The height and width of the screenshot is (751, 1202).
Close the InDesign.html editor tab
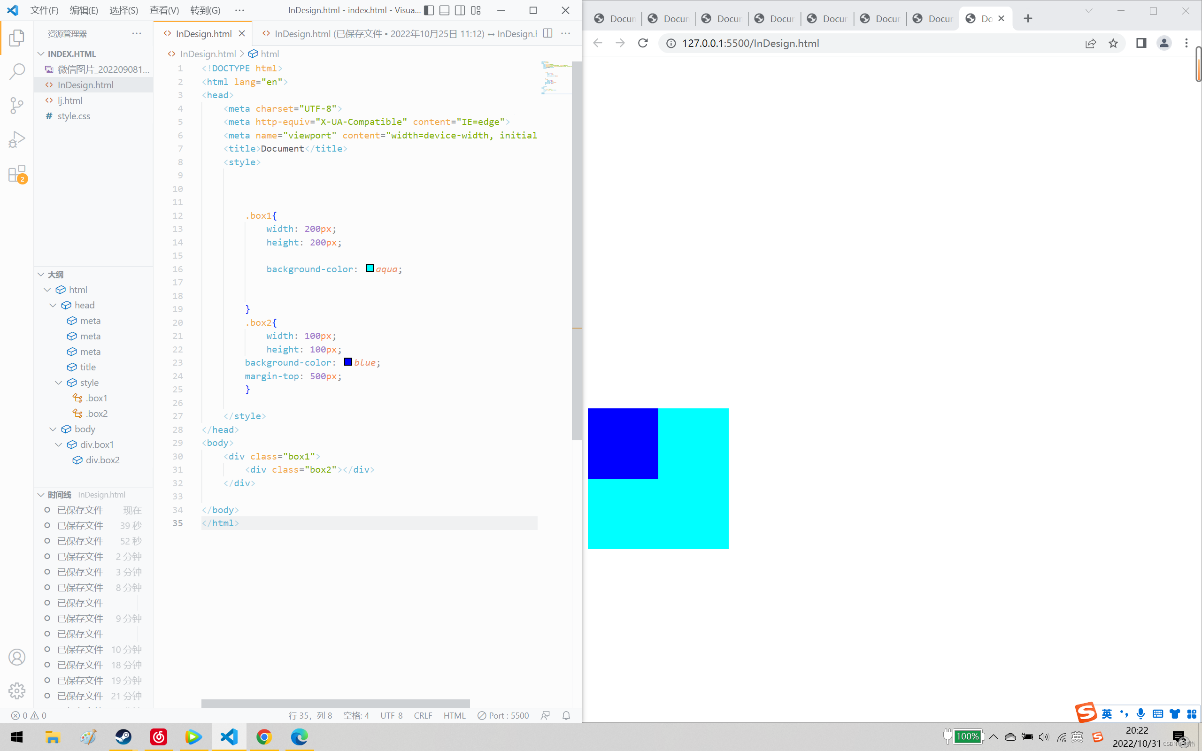242,33
